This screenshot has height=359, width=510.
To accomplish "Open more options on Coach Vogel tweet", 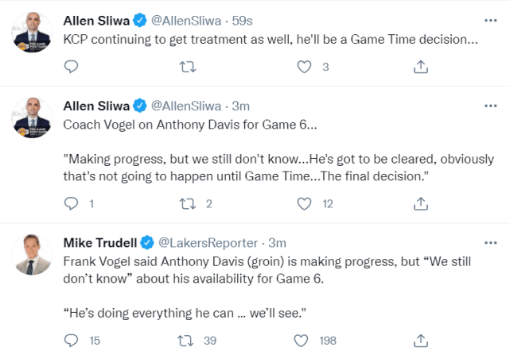I will [491, 106].
